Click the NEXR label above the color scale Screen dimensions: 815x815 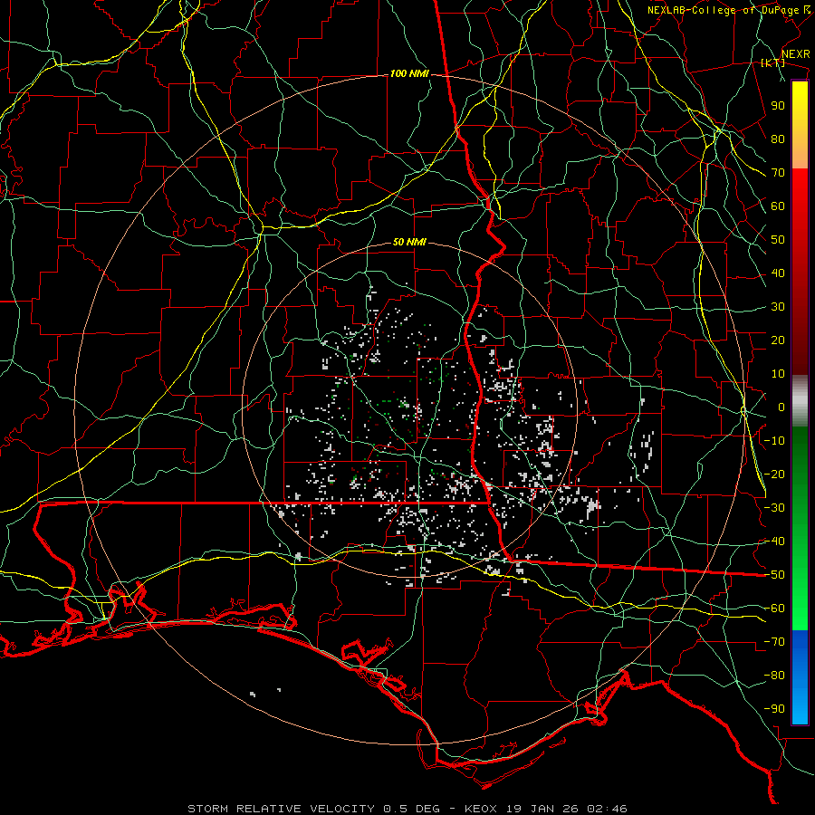tap(795, 54)
